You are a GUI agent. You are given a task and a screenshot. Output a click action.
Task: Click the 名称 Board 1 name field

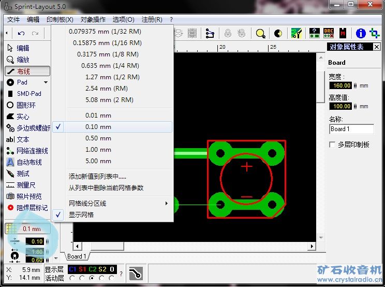click(x=351, y=129)
